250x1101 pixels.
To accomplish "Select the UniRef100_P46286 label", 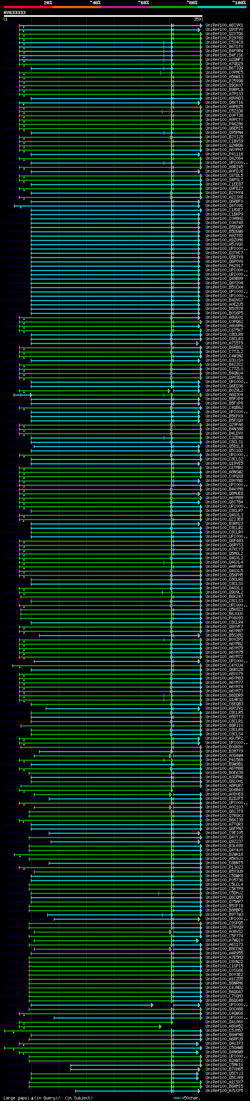I will pos(224,124).
